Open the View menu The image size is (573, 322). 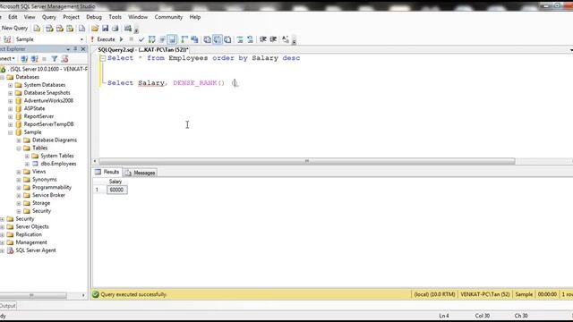30,17
